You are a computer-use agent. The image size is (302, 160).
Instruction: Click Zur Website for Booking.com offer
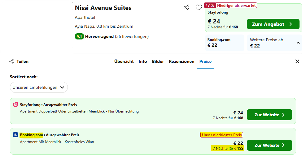(269, 145)
